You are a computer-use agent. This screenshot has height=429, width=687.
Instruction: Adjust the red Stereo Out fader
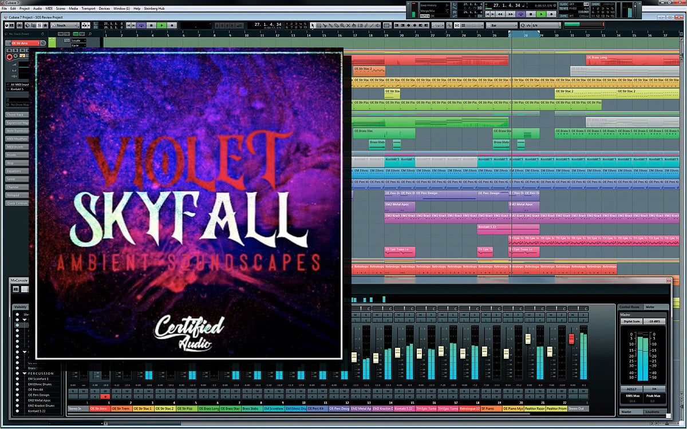pyautogui.click(x=571, y=339)
